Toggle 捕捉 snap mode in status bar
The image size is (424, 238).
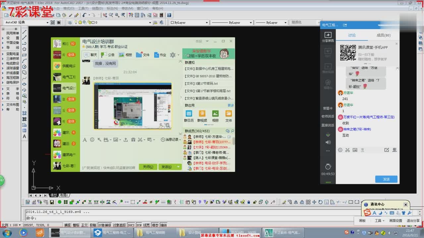(67, 225)
